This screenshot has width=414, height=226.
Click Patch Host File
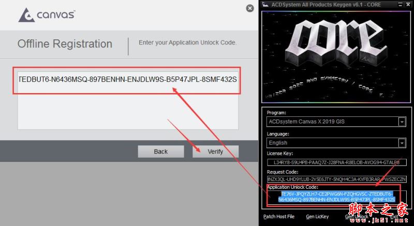[279, 217]
